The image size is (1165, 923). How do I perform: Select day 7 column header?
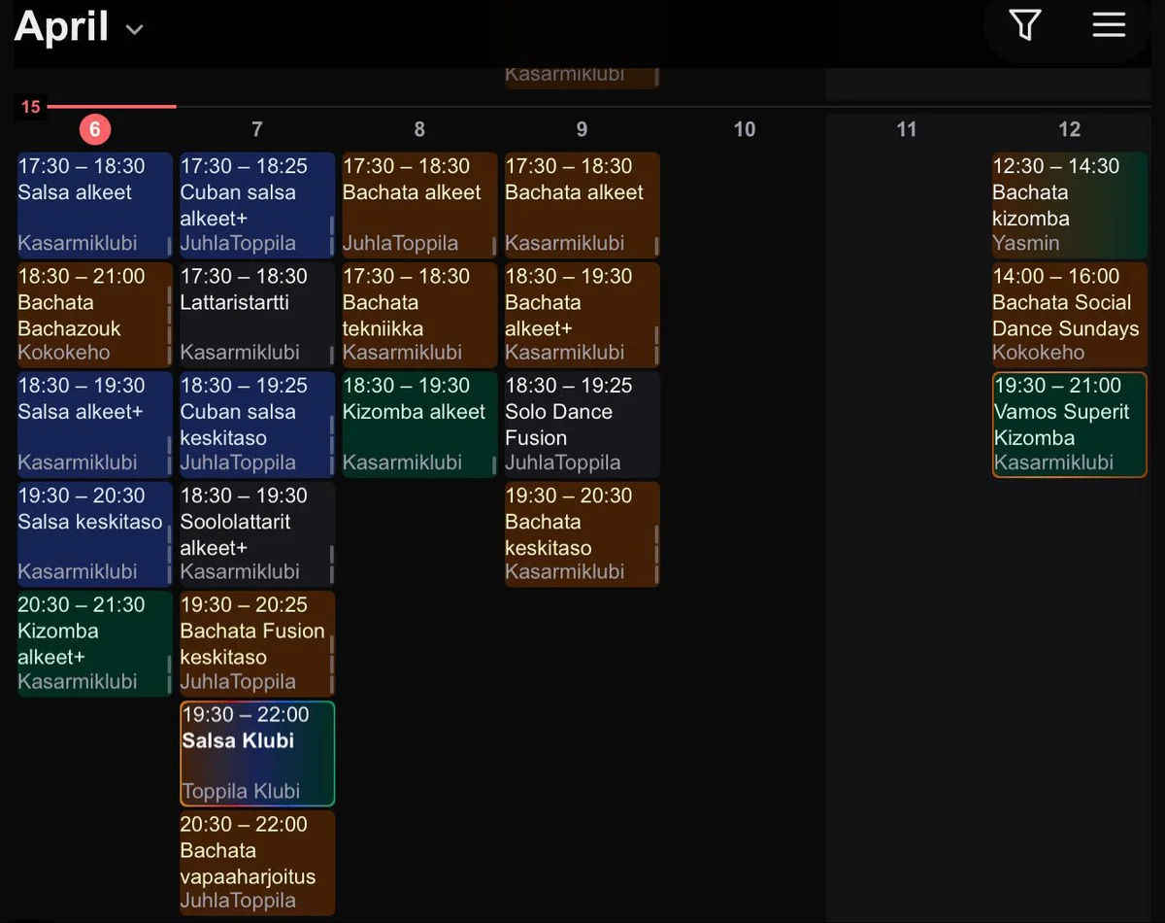click(256, 129)
